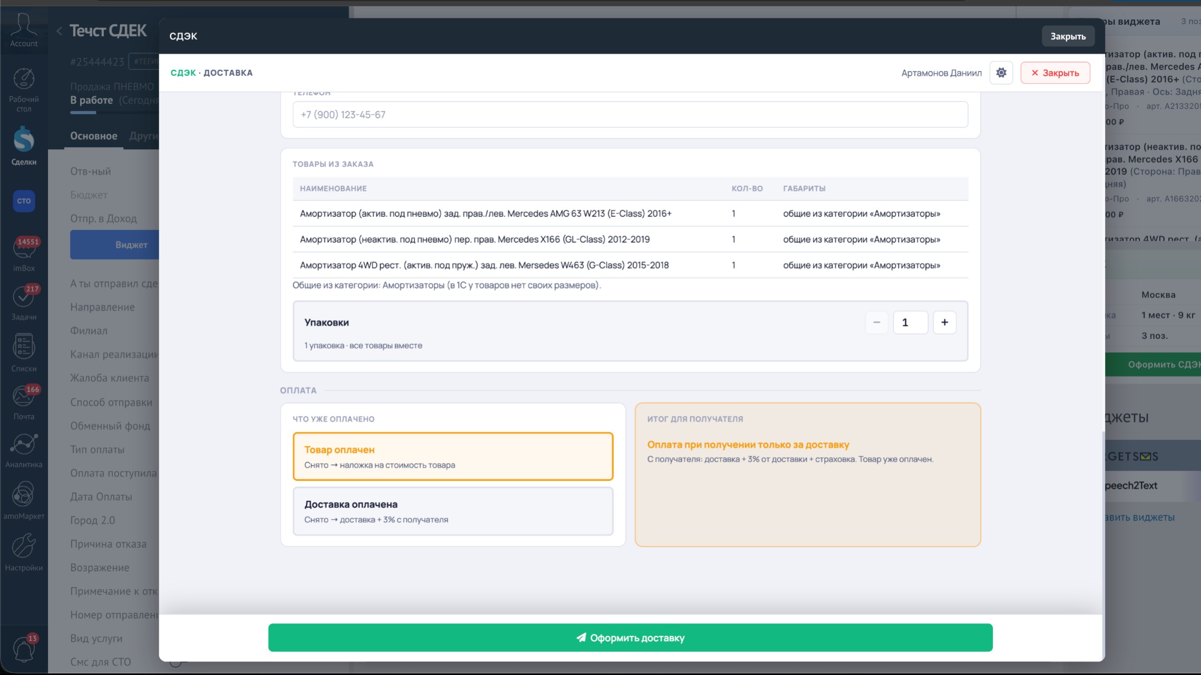Click the Течст СДЕК deal title
Screen dimensions: 1201x675
pos(108,31)
